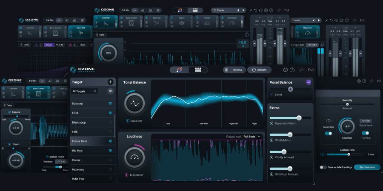
Task: Select the Future Bass target
Action: [x=92, y=141]
